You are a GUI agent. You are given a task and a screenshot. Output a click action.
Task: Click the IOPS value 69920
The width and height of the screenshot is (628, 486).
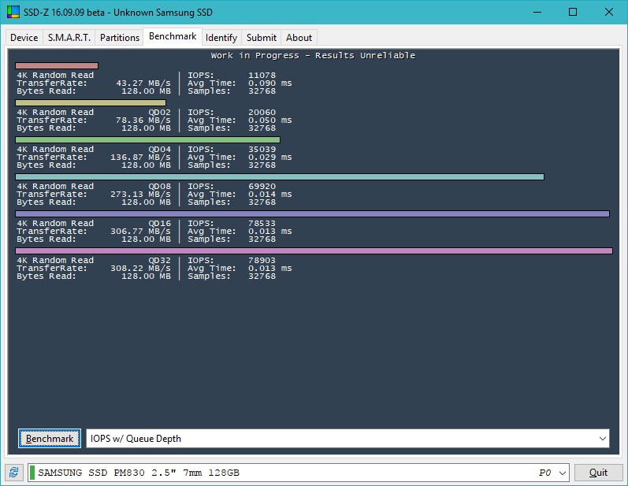pos(262,187)
